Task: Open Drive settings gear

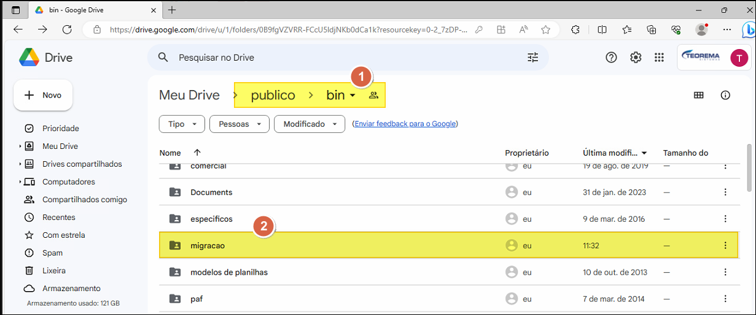Action: 636,57
